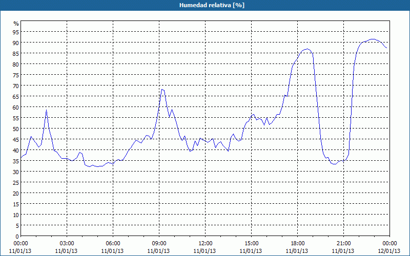Select the 11/01/13 date under 12:00
This screenshot has width=410, height=256.
[x=204, y=251]
